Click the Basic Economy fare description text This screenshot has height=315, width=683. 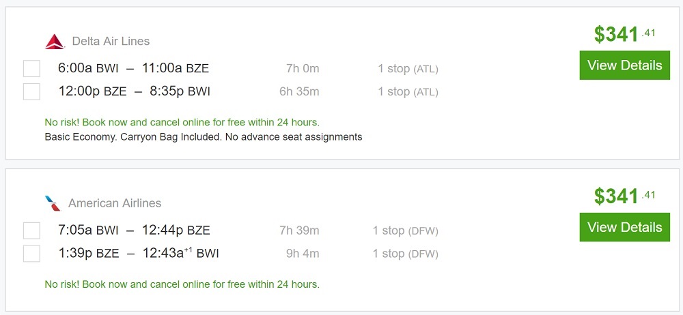tap(203, 137)
